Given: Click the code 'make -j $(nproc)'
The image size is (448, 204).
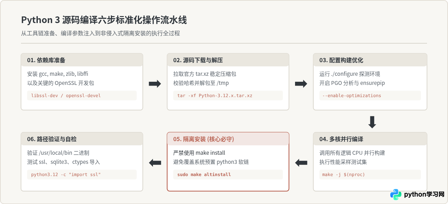Looking at the screenshot, I should [x=343, y=175].
